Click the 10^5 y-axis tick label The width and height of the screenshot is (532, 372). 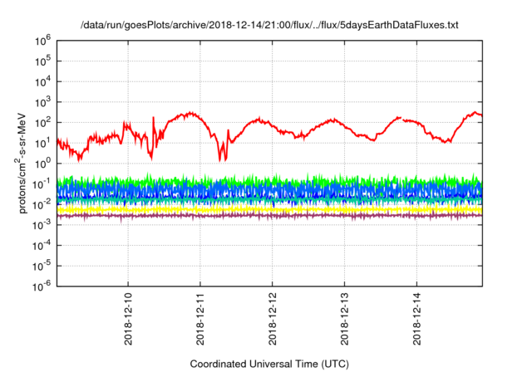coord(42,61)
